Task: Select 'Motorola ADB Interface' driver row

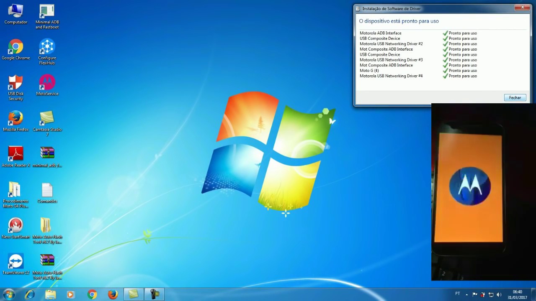Action: click(x=419, y=33)
